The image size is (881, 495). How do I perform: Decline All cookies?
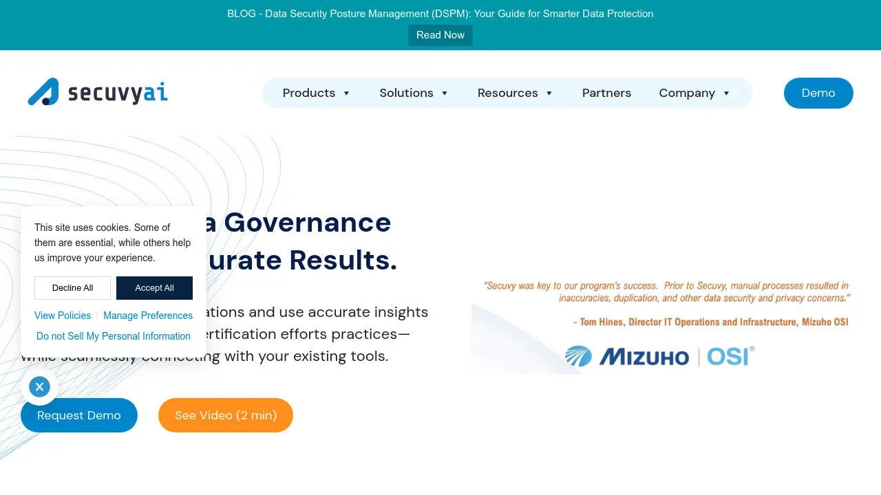pyautogui.click(x=72, y=288)
